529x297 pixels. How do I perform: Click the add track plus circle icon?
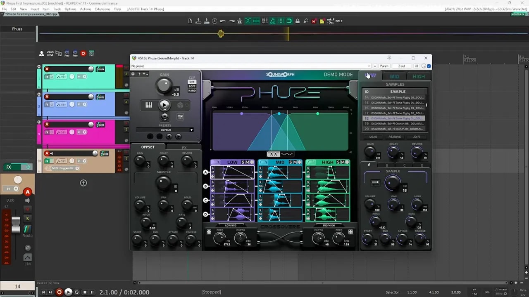83,183
